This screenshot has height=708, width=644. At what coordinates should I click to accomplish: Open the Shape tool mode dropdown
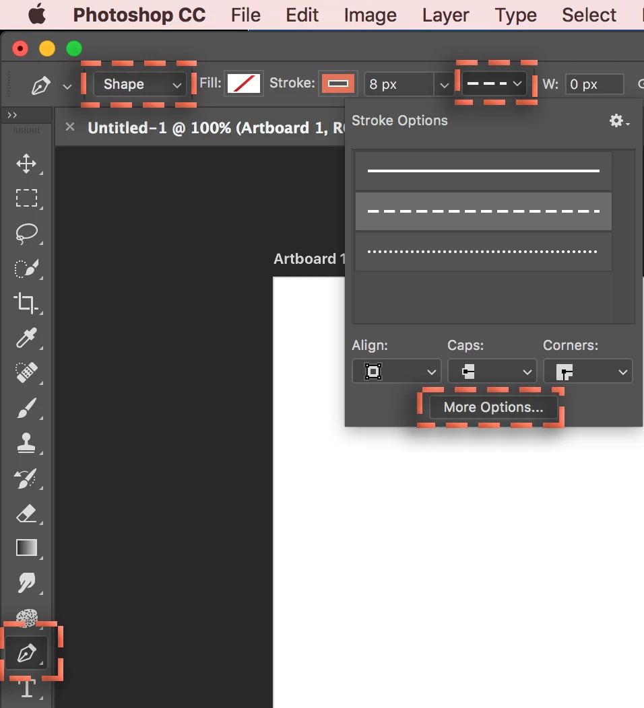tap(140, 84)
